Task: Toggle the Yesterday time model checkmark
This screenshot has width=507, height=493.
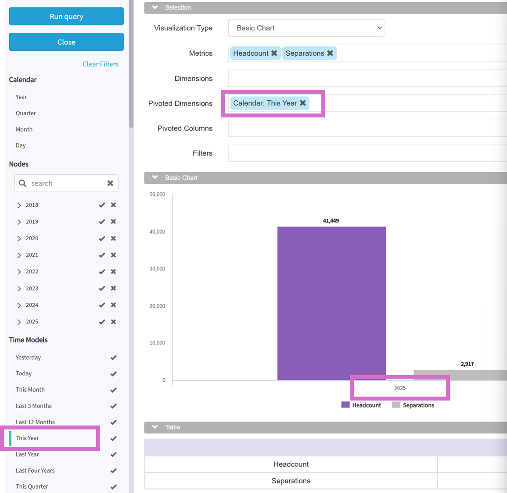Action: 114,358
